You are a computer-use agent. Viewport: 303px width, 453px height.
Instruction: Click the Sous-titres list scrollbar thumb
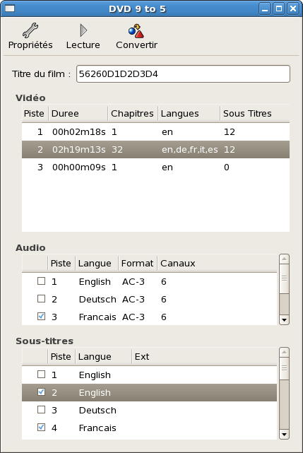pyautogui.click(x=284, y=368)
